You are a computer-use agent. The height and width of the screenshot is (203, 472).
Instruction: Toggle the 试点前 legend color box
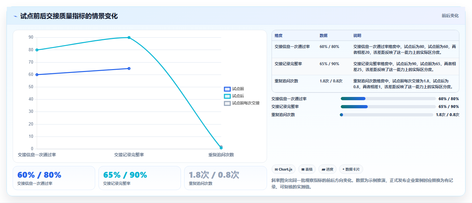pos(227,89)
